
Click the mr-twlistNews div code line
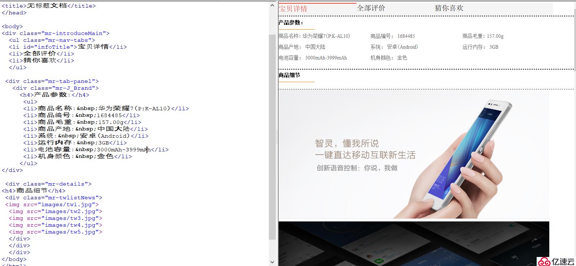coord(54,198)
